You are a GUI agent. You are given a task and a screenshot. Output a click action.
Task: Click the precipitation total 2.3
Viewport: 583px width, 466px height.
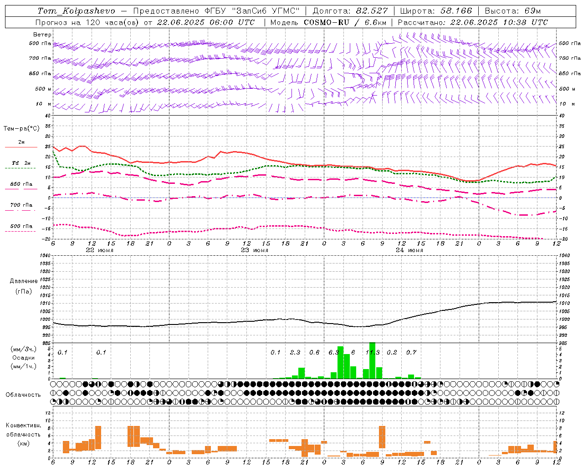pyautogui.click(x=295, y=353)
